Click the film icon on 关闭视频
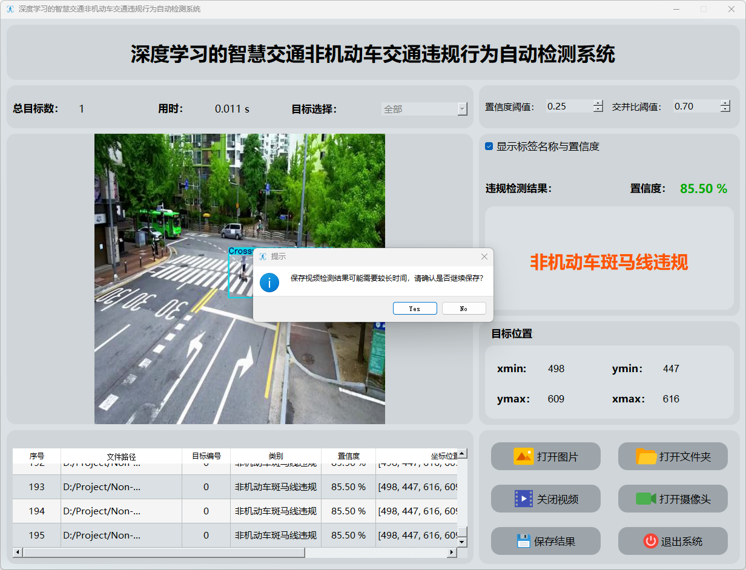746x570 pixels. pos(523,499)
